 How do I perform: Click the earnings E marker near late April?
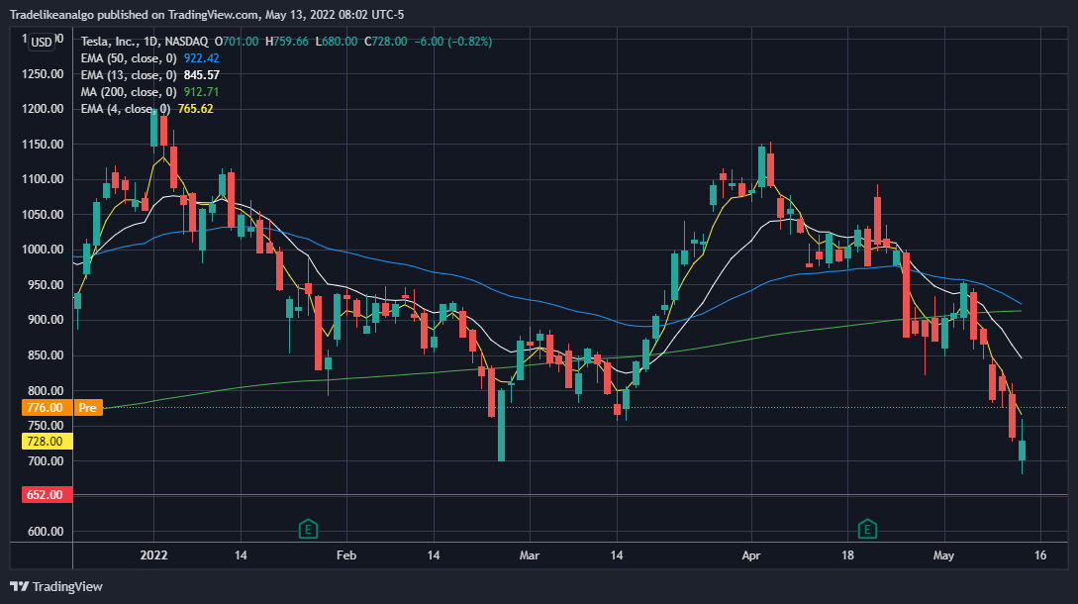coord(867,529)
